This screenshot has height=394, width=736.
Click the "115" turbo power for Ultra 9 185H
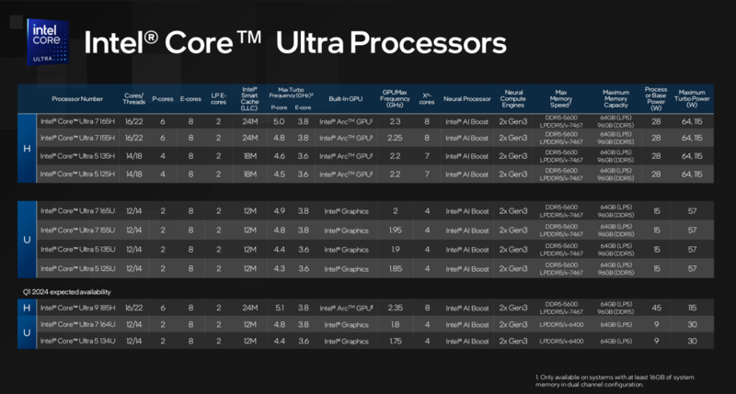point(692,308)
